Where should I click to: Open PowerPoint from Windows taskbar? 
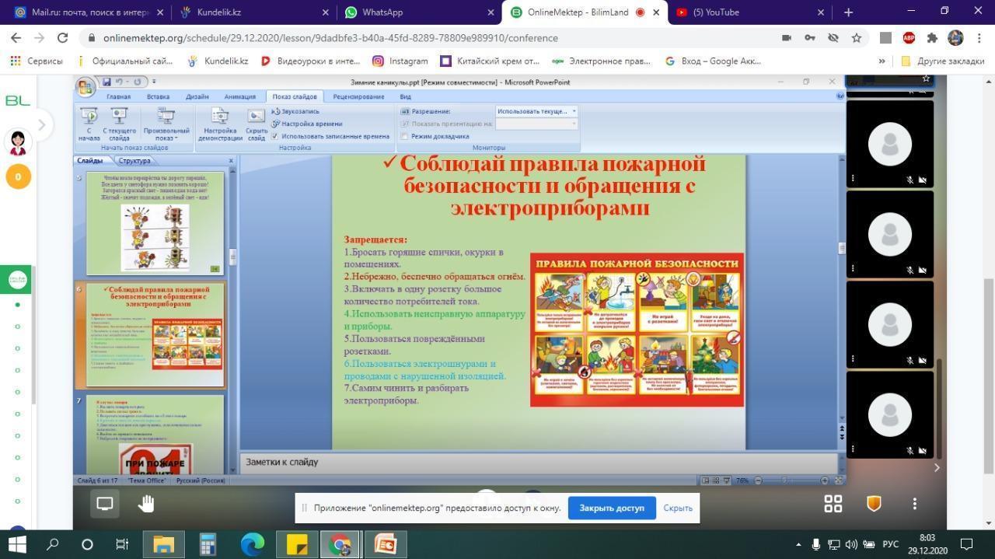[x=385, y=544]
